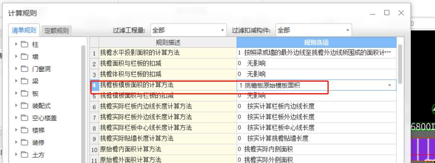Screen dimensions: 435x163
Task: Click option 挑檐实际外侧面积
Action: pos(316,160)
